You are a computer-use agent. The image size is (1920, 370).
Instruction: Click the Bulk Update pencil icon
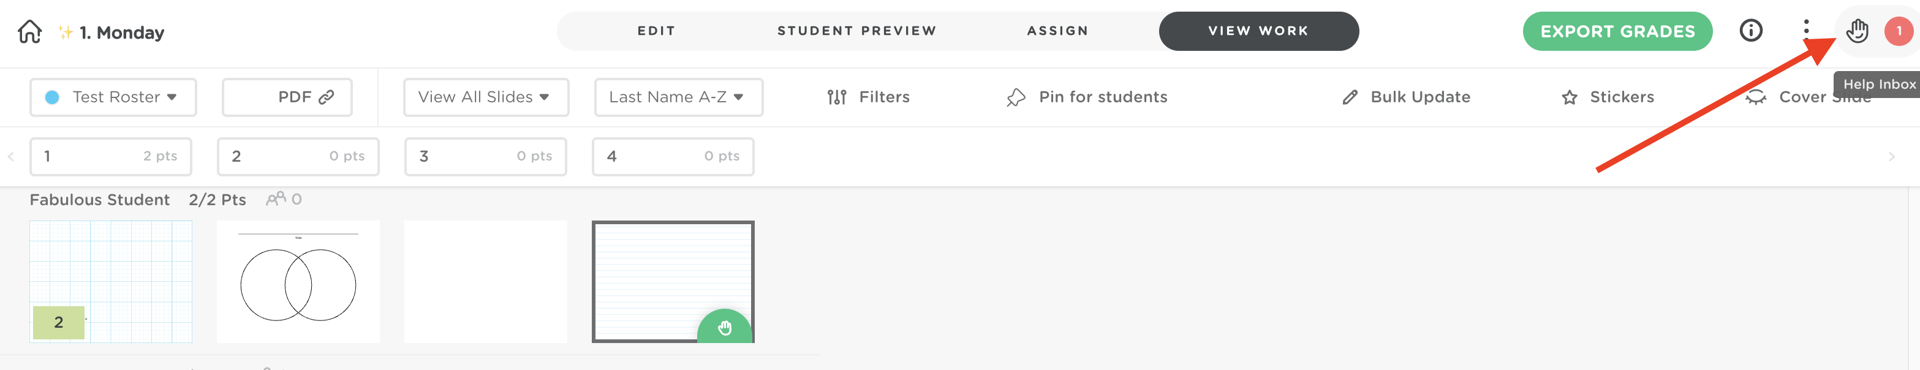(x=1350, y=98)
